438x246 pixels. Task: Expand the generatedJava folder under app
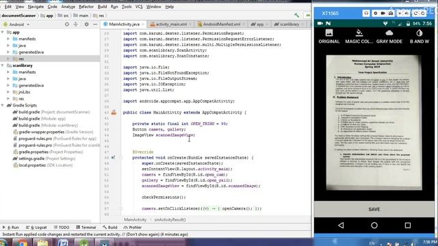8,52
